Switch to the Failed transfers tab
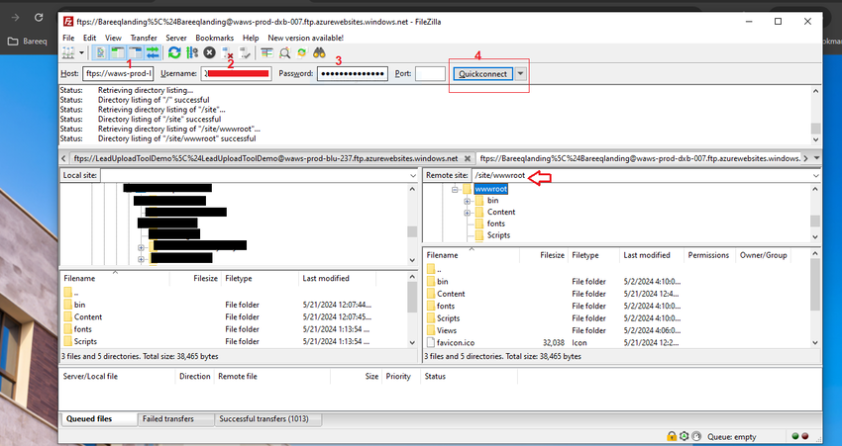 click(164, 419)
